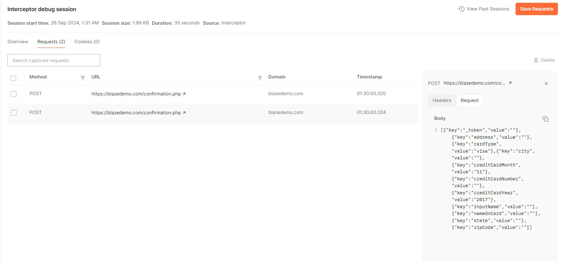Screen dimensions: 561x261
Task: Click the Session size 1.99 KB value
Action: pyautogui.click(x=141, y=23)
